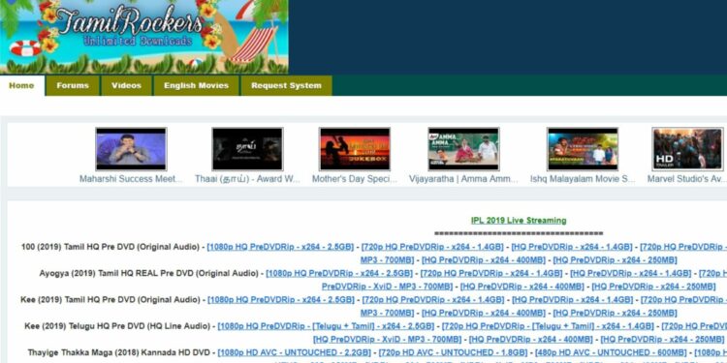Image resolution: width=727 pixels, height=363 pixels.
Task: Open 100 (2019) MP3 - 700MB link
Action: click(387, 260)
